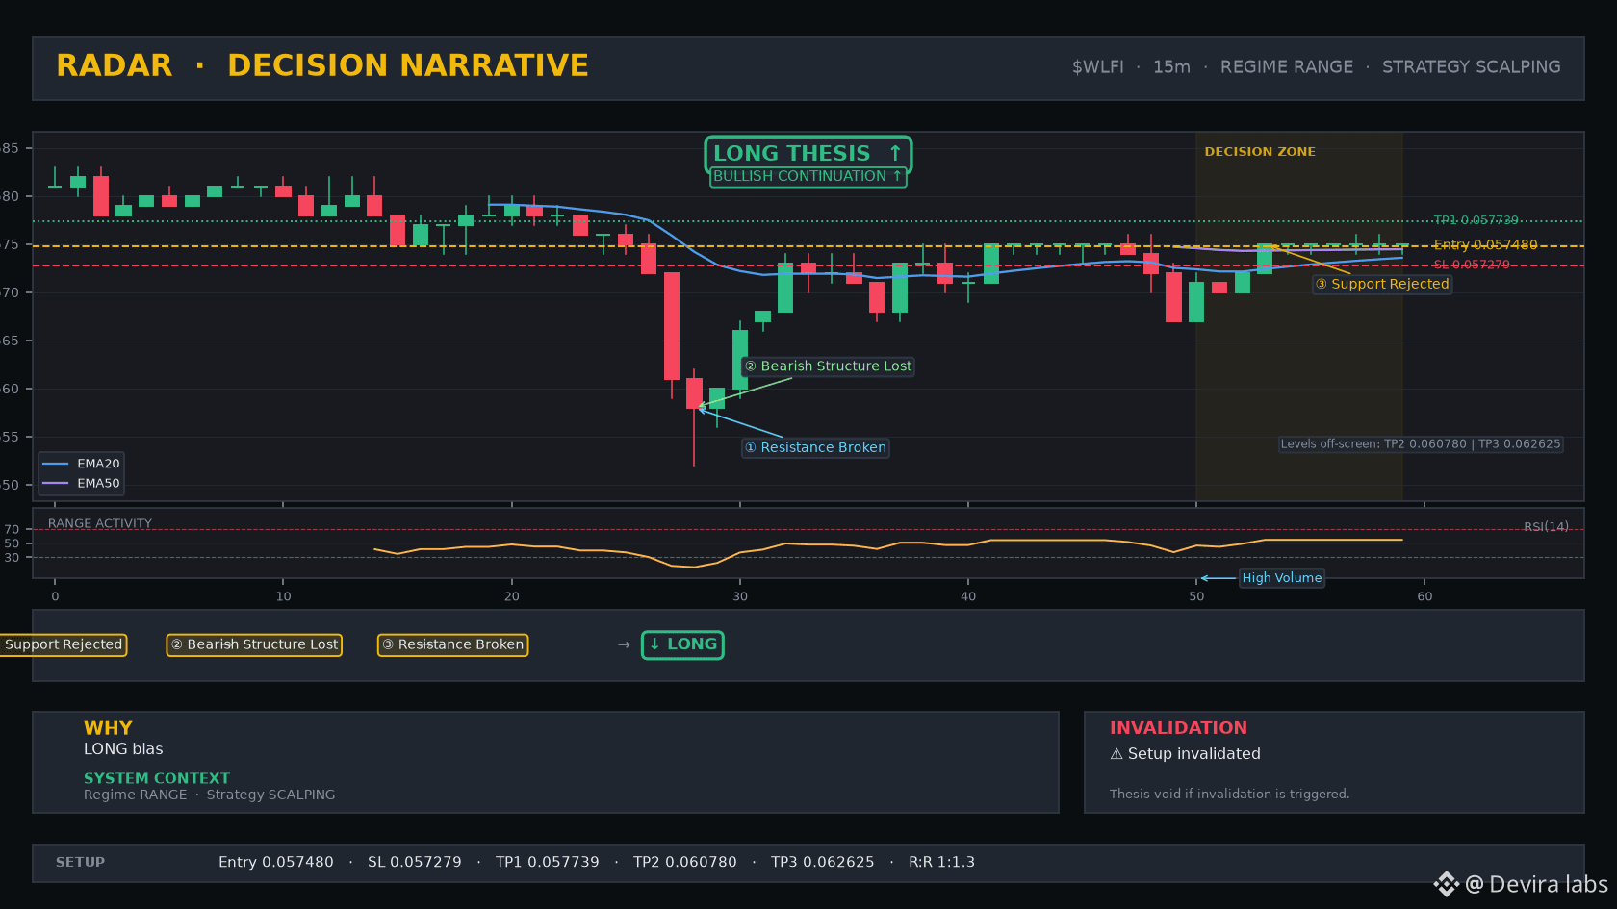Click the $WLFI ticker in header
1617x909 pixels.
(x=1098, y=67)
